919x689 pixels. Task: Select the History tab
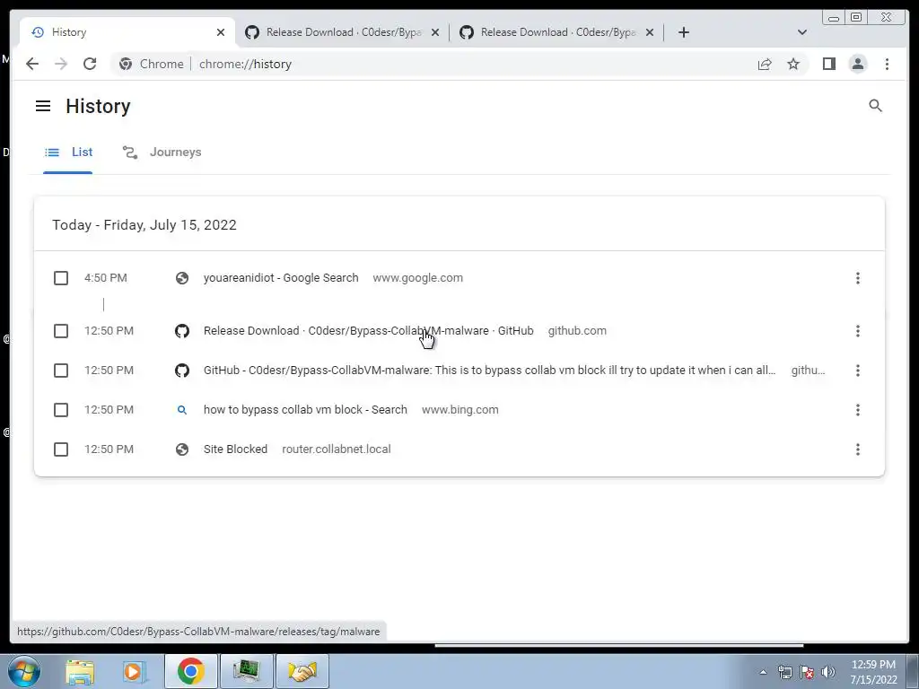127,32
